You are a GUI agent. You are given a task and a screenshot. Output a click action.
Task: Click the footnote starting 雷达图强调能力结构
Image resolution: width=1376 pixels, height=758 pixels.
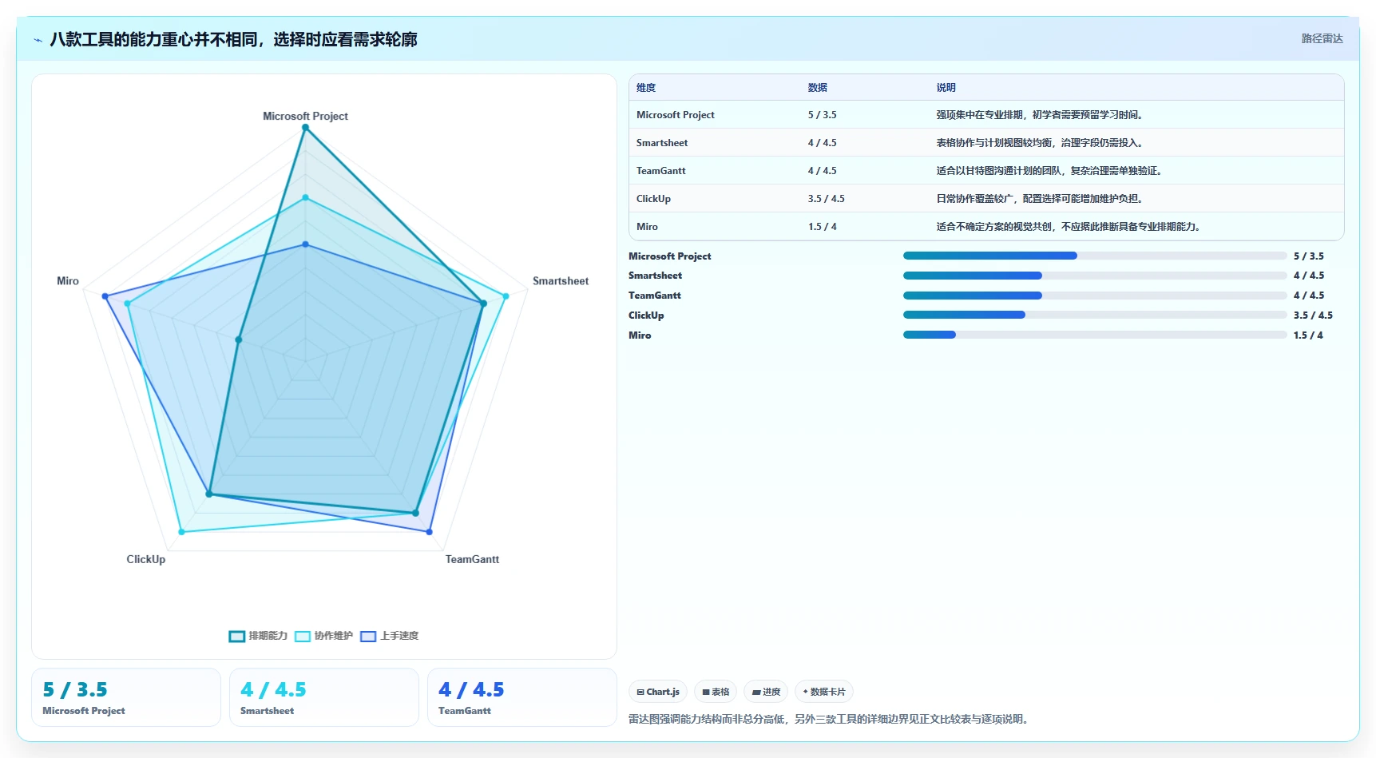[831, 719]
